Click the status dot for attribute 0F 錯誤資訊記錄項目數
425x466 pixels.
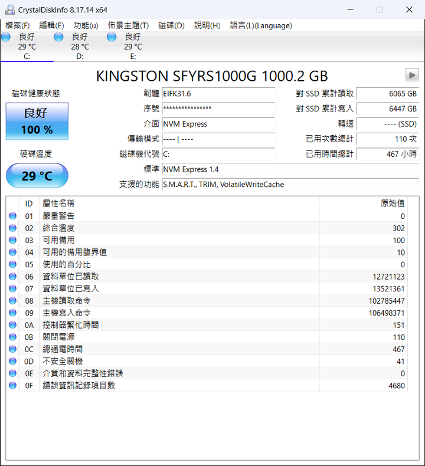12,385
